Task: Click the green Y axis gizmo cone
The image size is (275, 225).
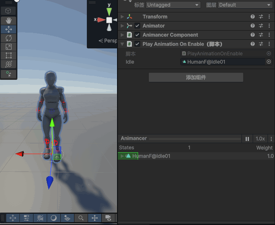Action: [x=109, y=12]
